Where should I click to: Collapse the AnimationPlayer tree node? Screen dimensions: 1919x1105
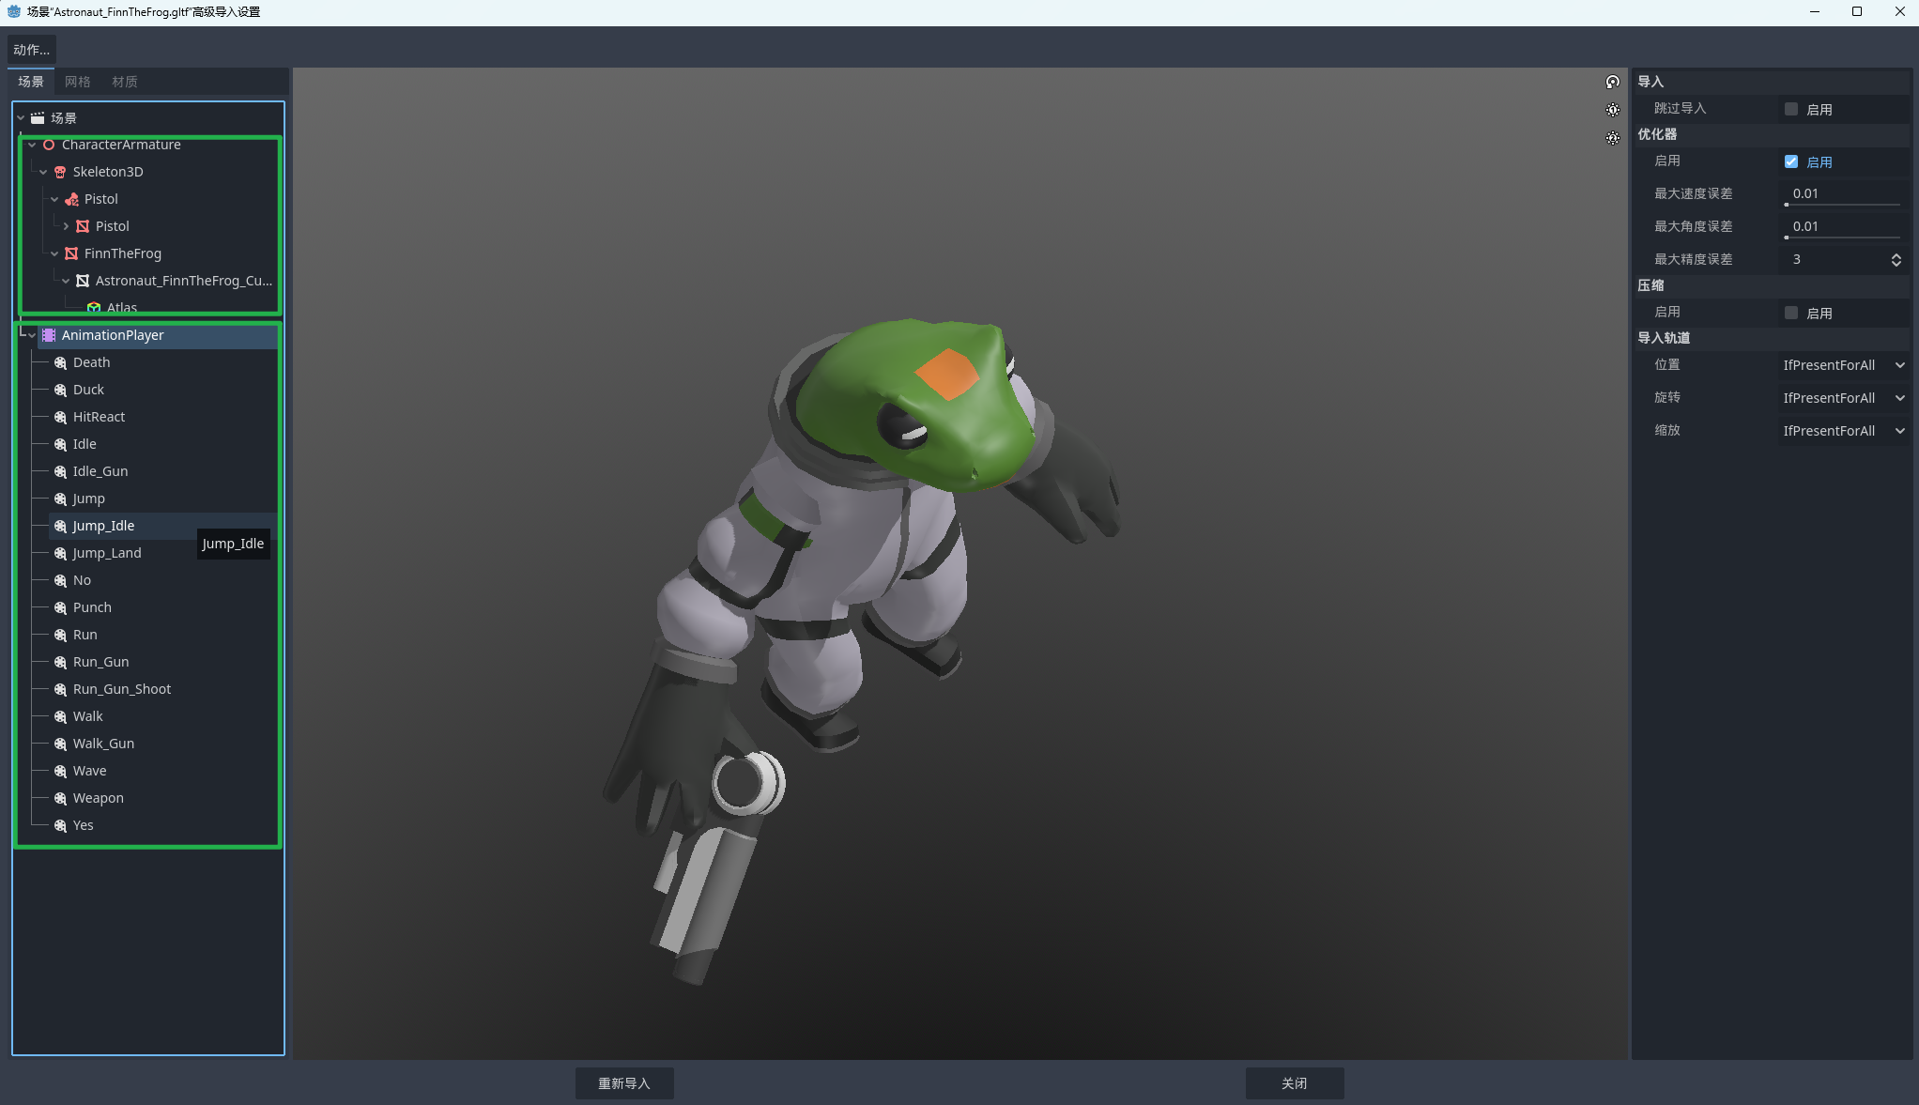tap(32, 335)
